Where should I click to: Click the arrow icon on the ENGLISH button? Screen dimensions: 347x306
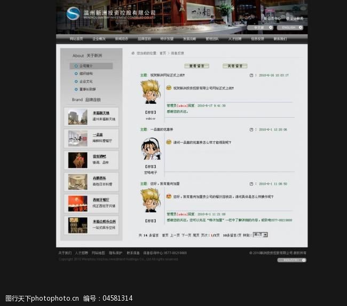click(x=301, y=27)
